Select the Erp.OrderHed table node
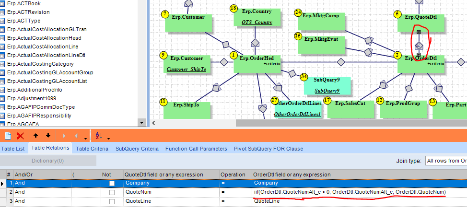 (x=257, y=64)
